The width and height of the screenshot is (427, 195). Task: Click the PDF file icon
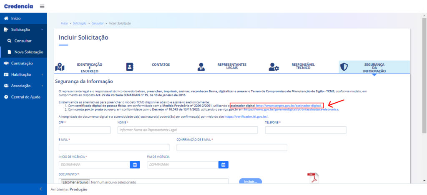313,178
